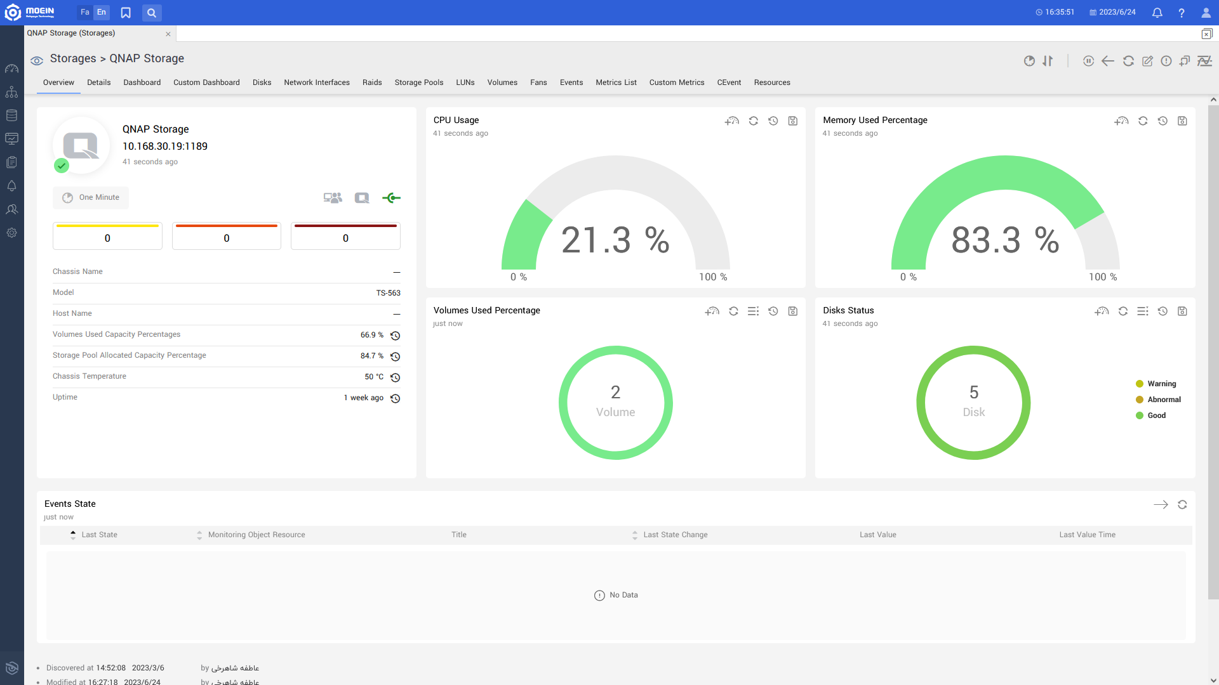Refresh the Events State panel

click(x=1182, y=505)
